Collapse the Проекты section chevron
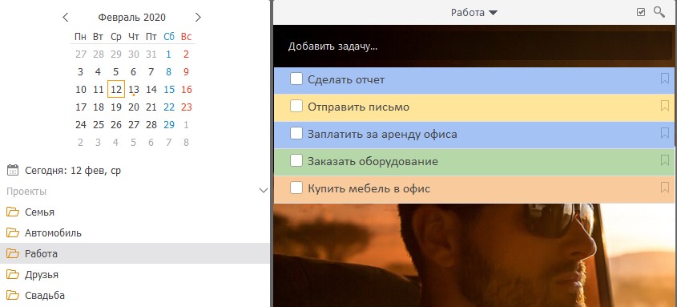677x307 pixels. 263,191
